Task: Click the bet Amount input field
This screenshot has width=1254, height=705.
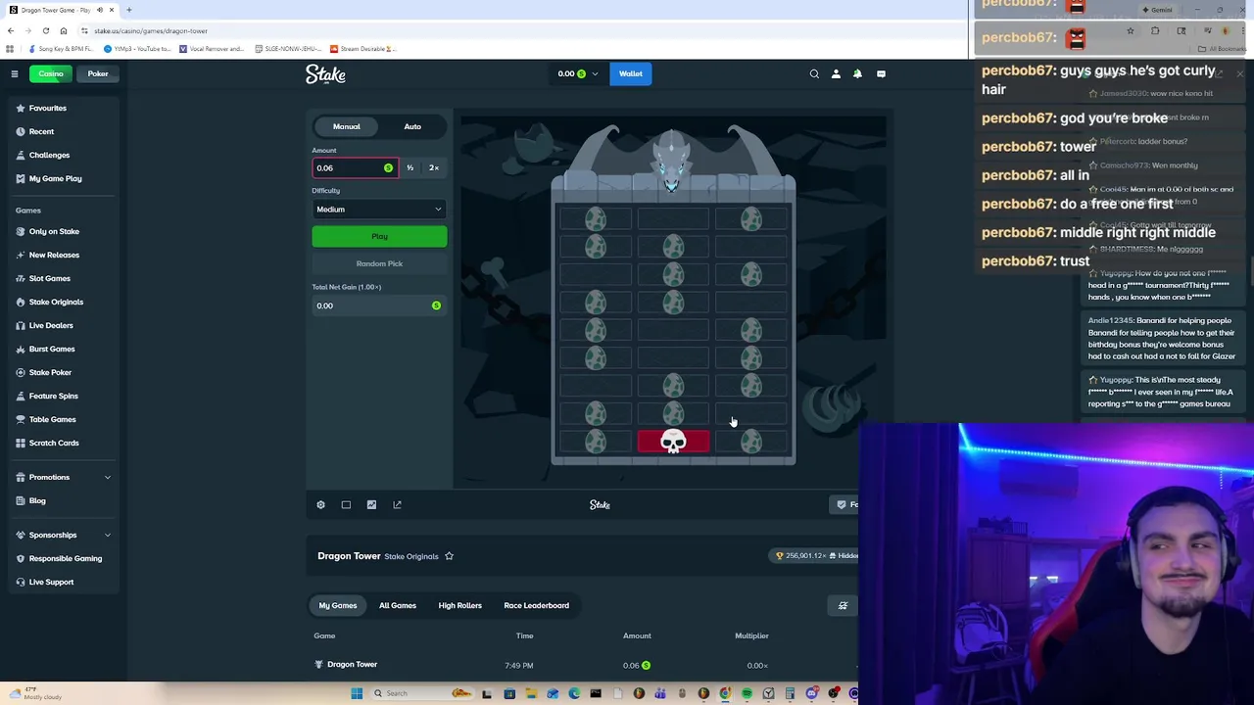Action: point(355,167)
